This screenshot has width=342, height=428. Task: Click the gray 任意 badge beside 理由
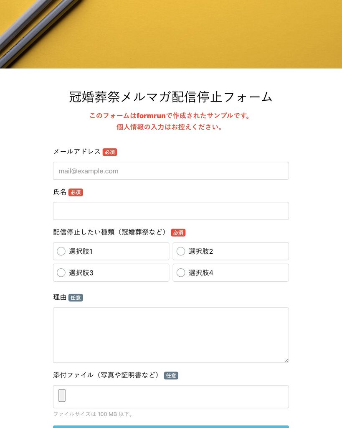pos(76,298)
